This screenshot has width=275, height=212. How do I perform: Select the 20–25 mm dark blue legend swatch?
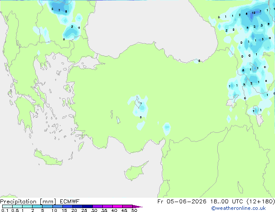[x=78, y=206]
